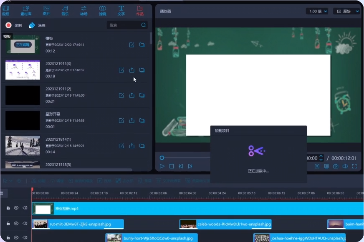Edit the 模板 project
Screen dimensions: 364x242
(x=131, y=45)
